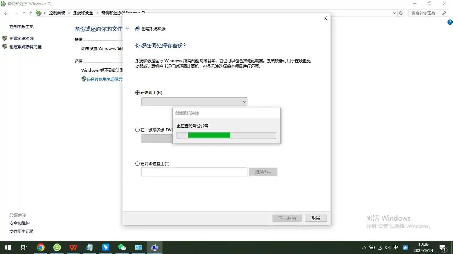Click the network location input field

click(x=194, y=171)
